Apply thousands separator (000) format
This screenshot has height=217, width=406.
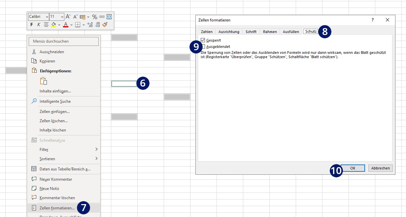(102, 17)
